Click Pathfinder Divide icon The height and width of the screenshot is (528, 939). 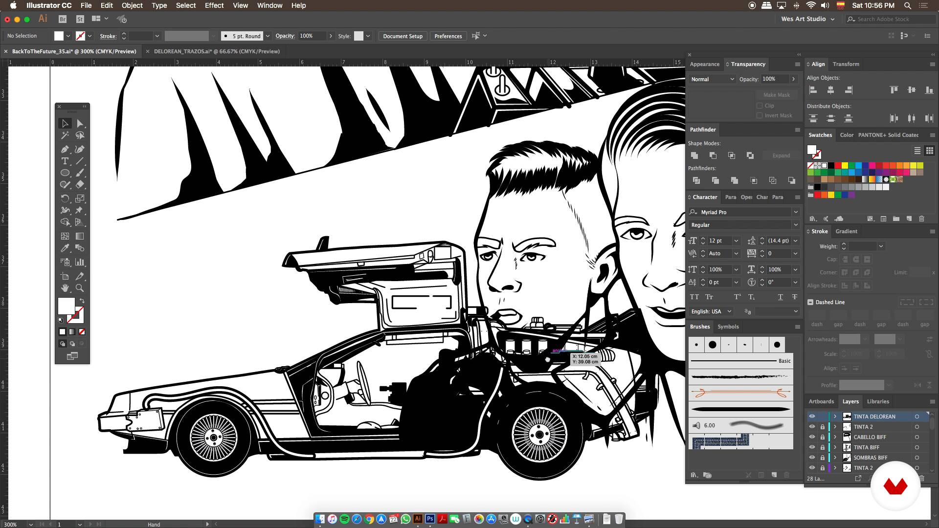click(x=696, y=180)
